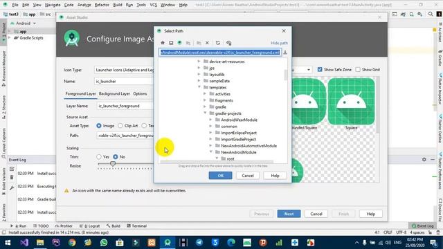
Task: Open the Logcat tool window tab
Action: pos(90,226)
